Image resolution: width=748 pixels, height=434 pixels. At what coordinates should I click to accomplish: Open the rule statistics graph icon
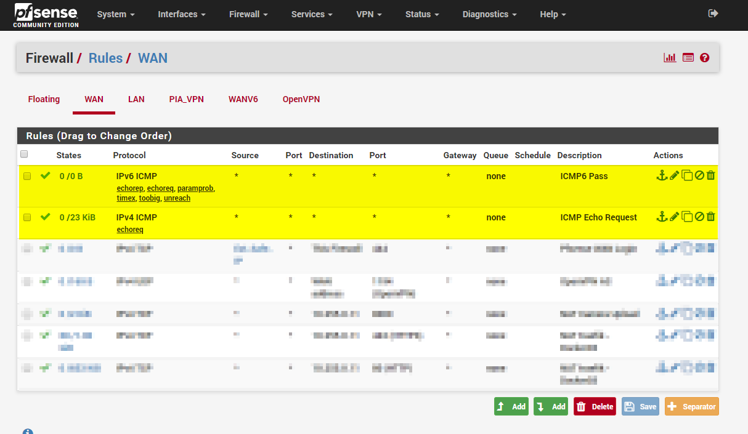pyautogui.click(x=670, y=58)
